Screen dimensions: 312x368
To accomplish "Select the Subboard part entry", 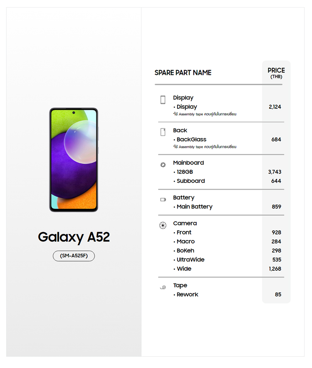I will tap(191, 181).
